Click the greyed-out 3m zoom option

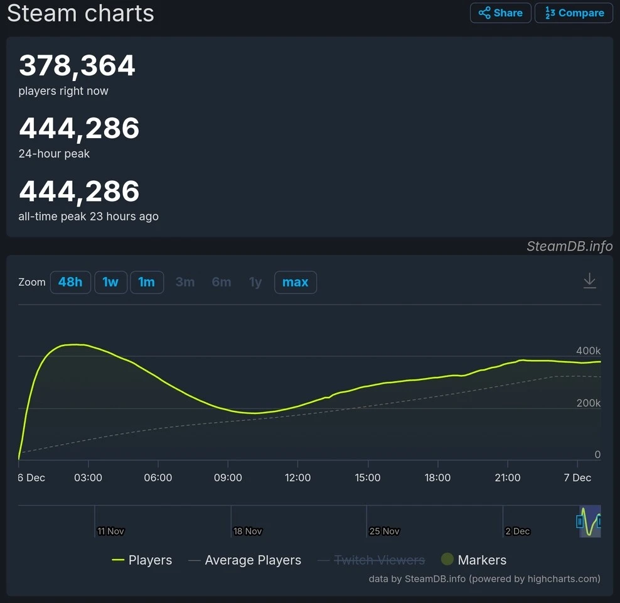[184, 283]
